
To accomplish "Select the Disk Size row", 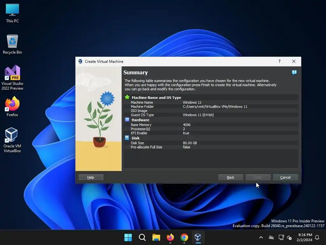I will point(211,143).
